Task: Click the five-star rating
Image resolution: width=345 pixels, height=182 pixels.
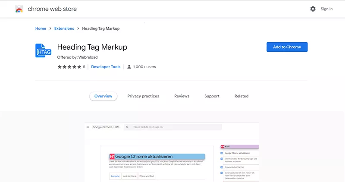Action: point(69,67)
